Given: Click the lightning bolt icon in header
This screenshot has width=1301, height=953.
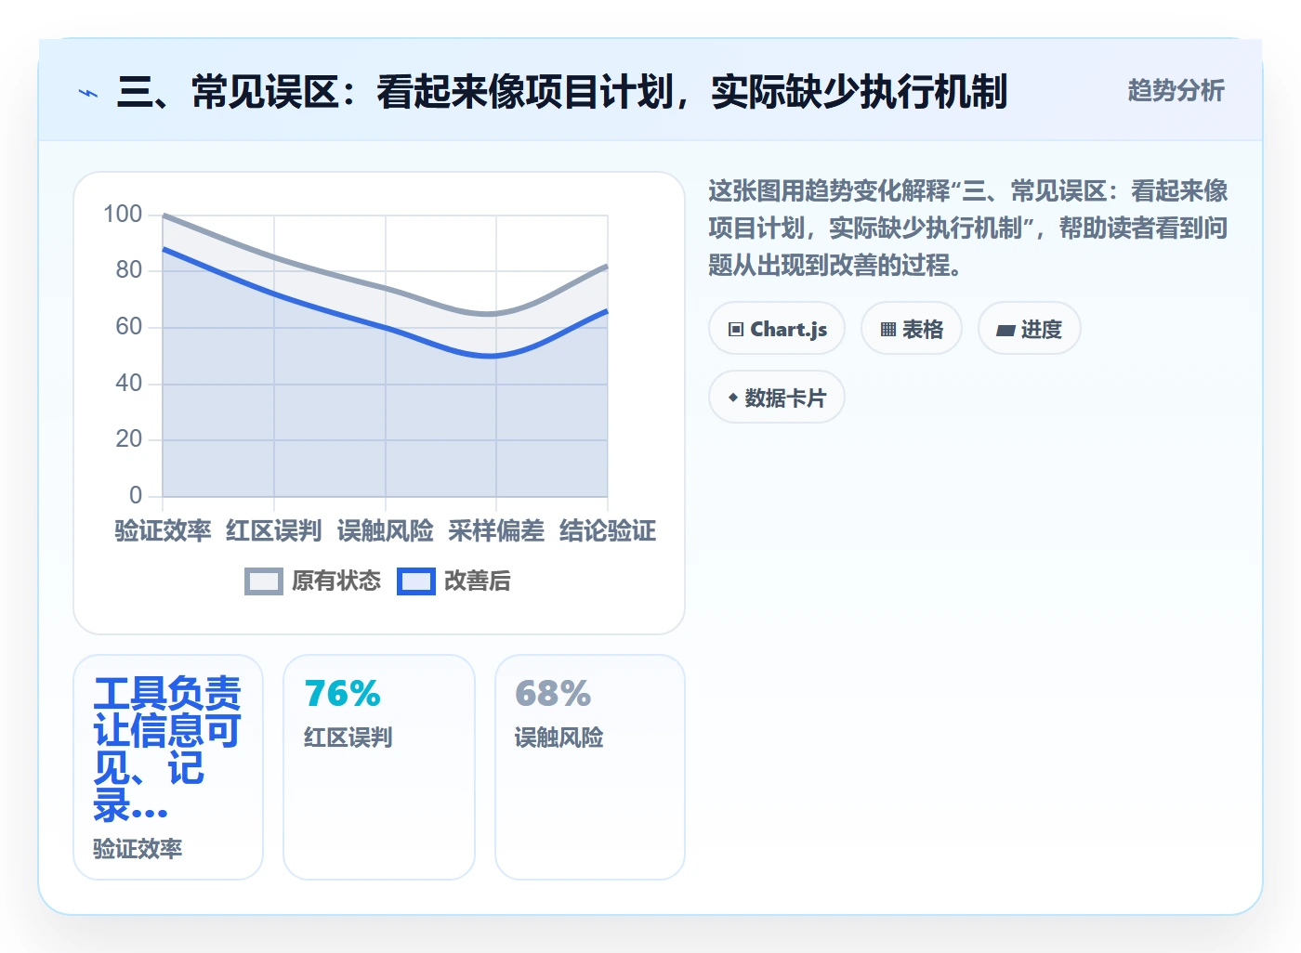Looking at the screenshot, I should 88,93.
